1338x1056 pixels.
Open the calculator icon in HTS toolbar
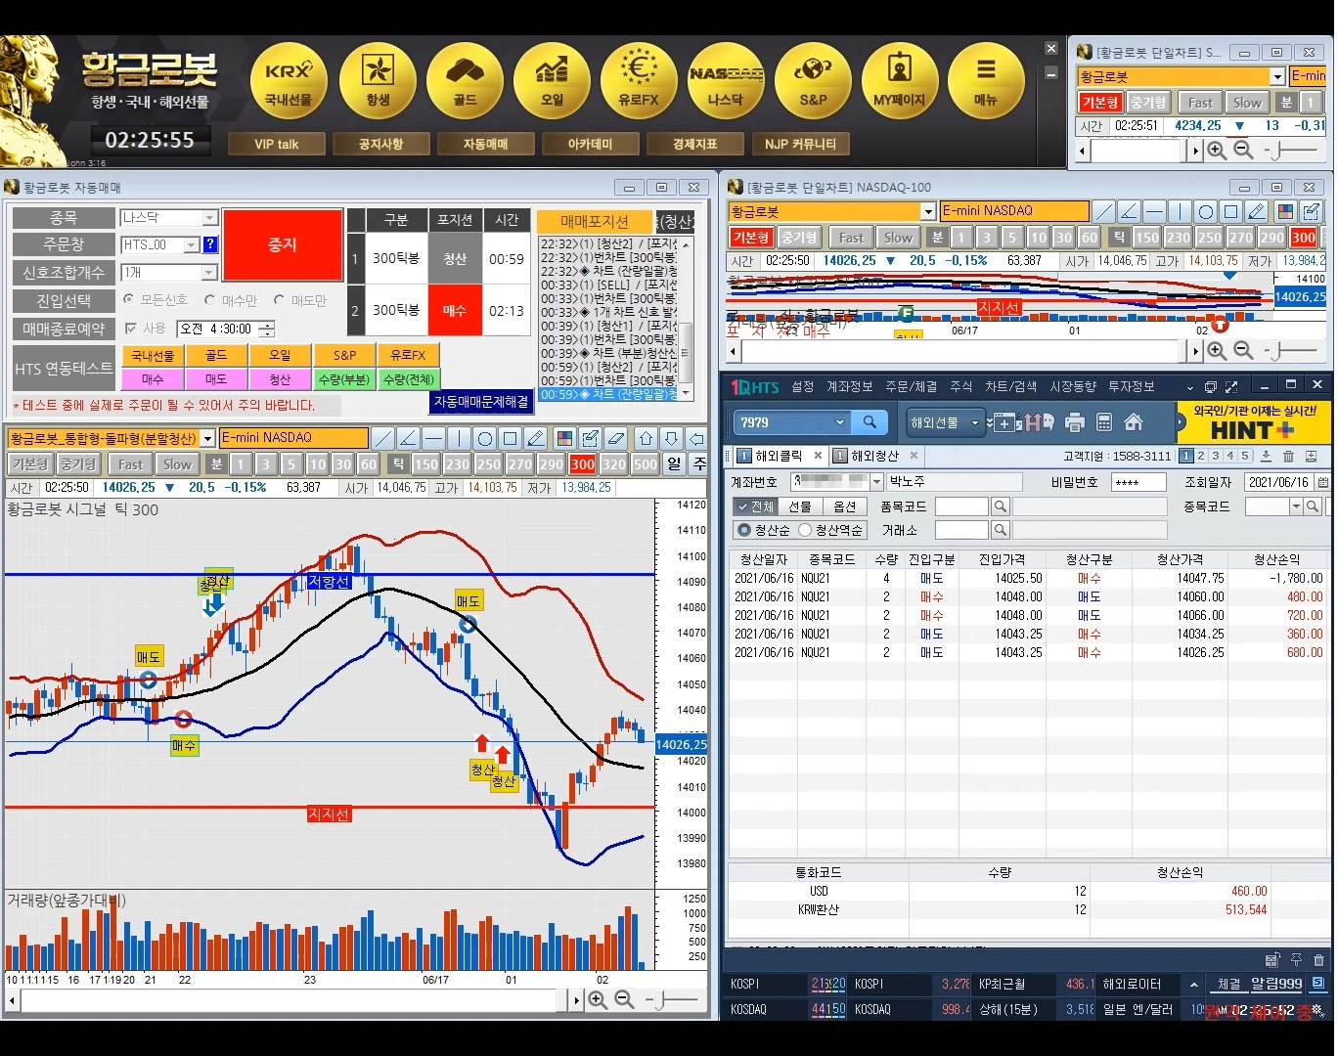pyautogui.click(x=1104, y=422)
